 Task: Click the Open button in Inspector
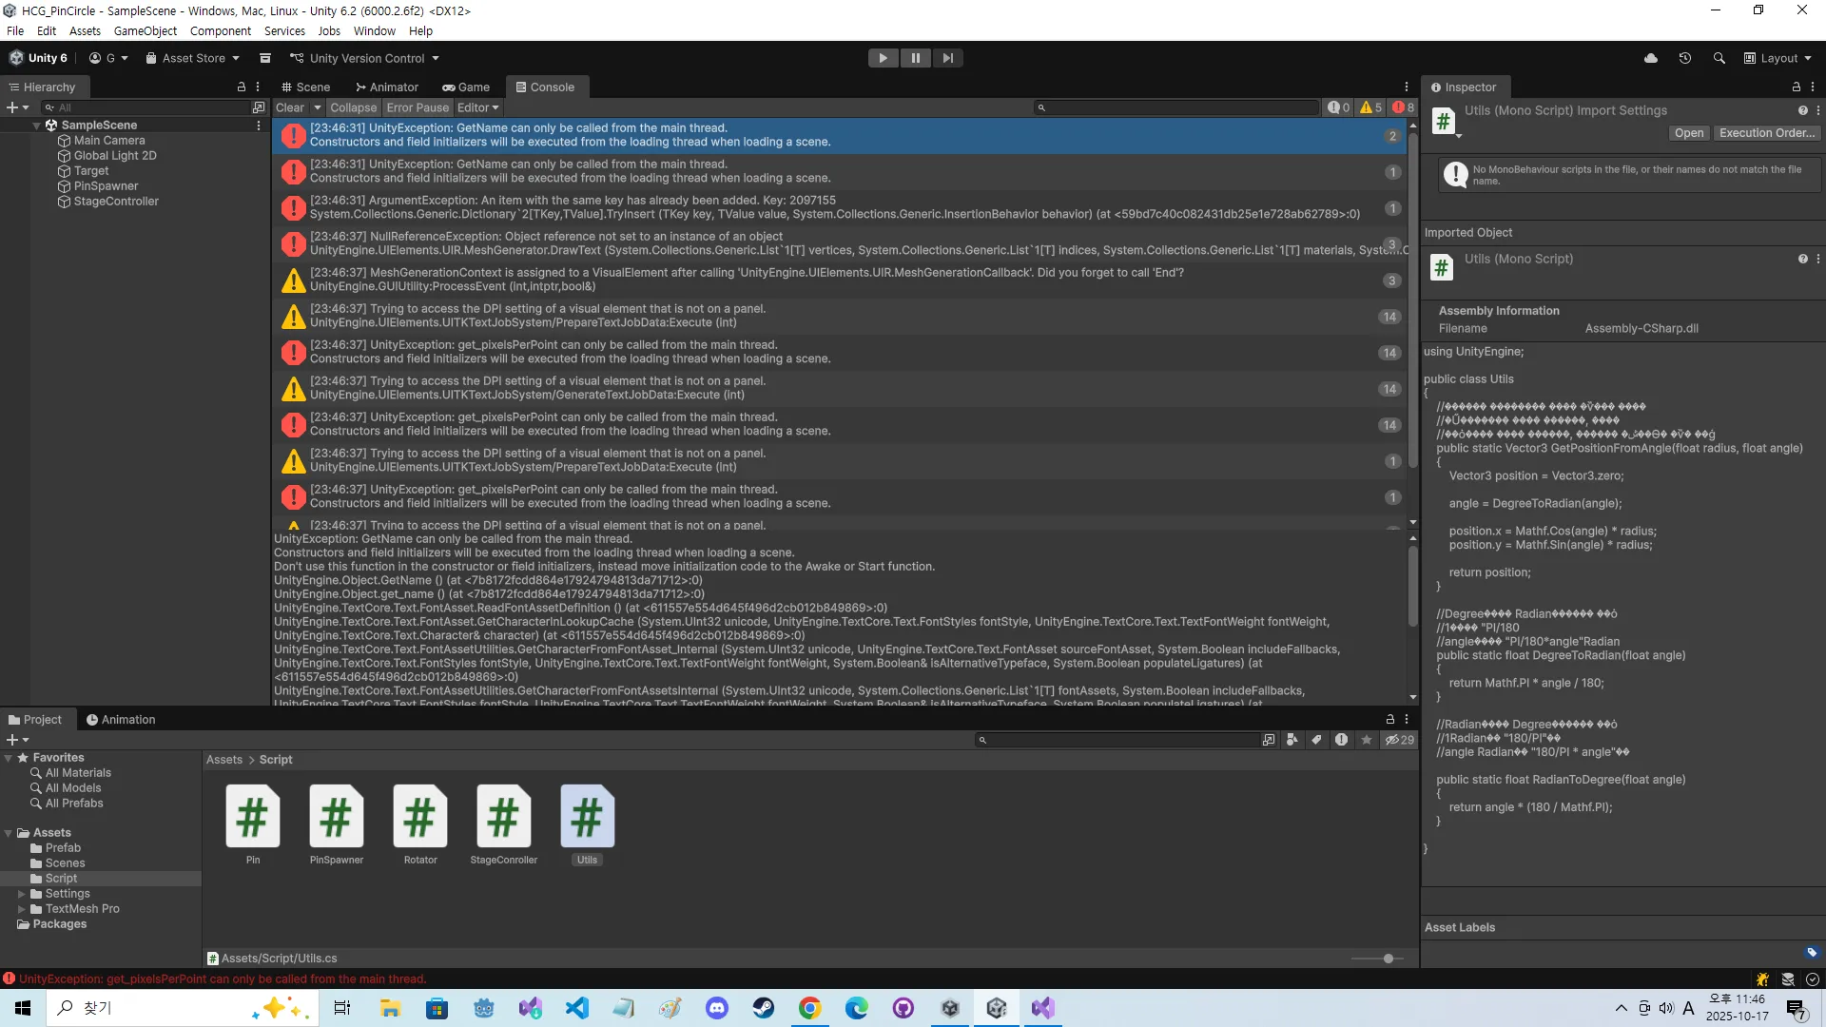click(1689, 133)
